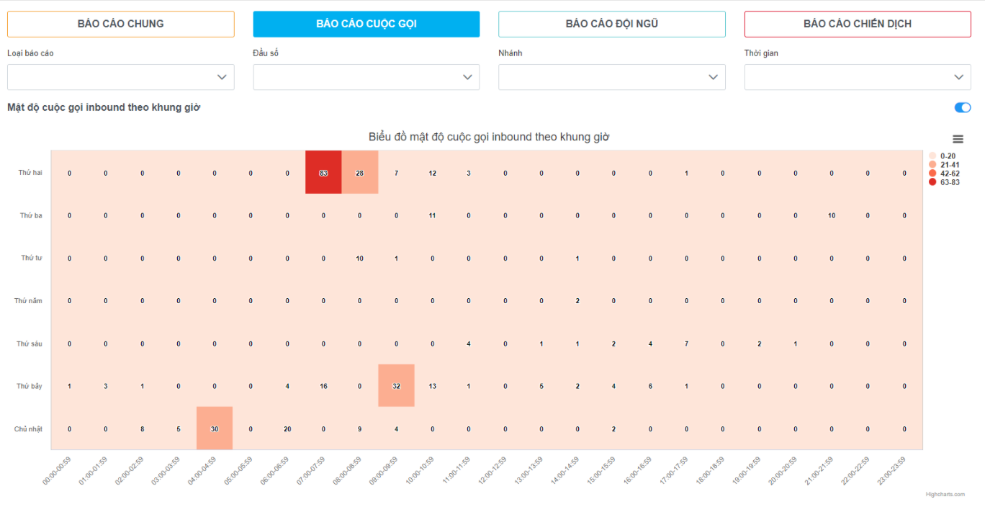Switch to Báo cáo chung tab

(x=120, y=24)
